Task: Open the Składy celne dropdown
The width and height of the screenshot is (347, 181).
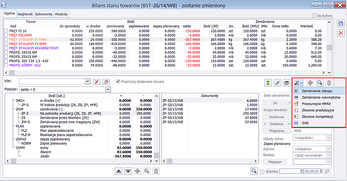Action: [x=328, y=138]
